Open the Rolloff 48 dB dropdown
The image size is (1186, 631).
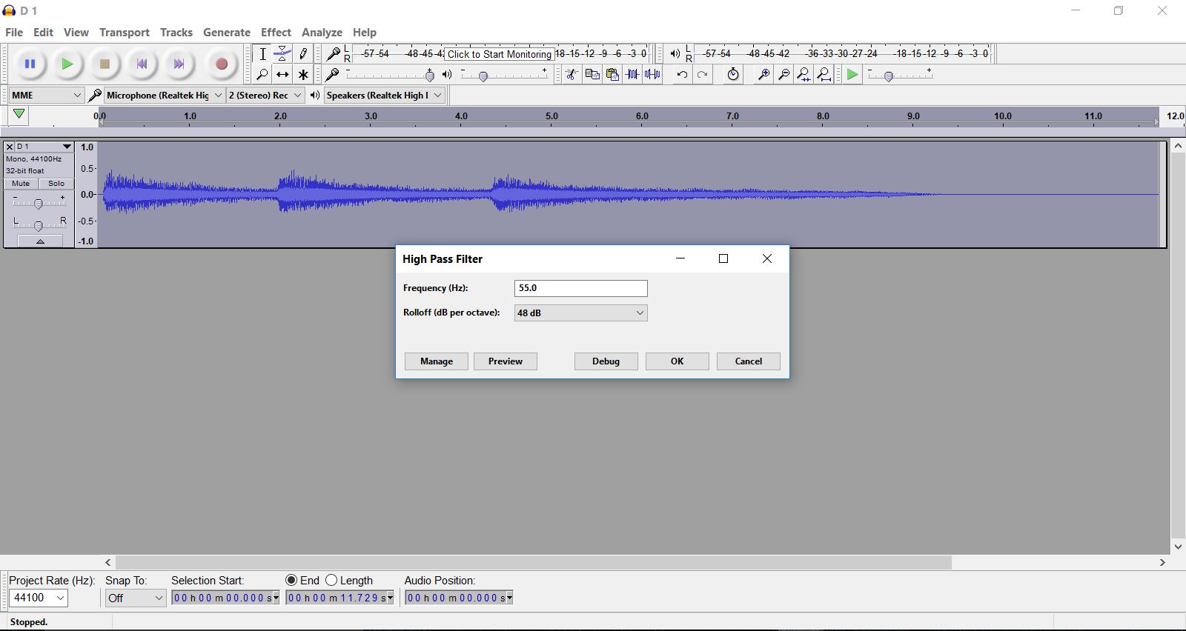click(x=580, y=313)
